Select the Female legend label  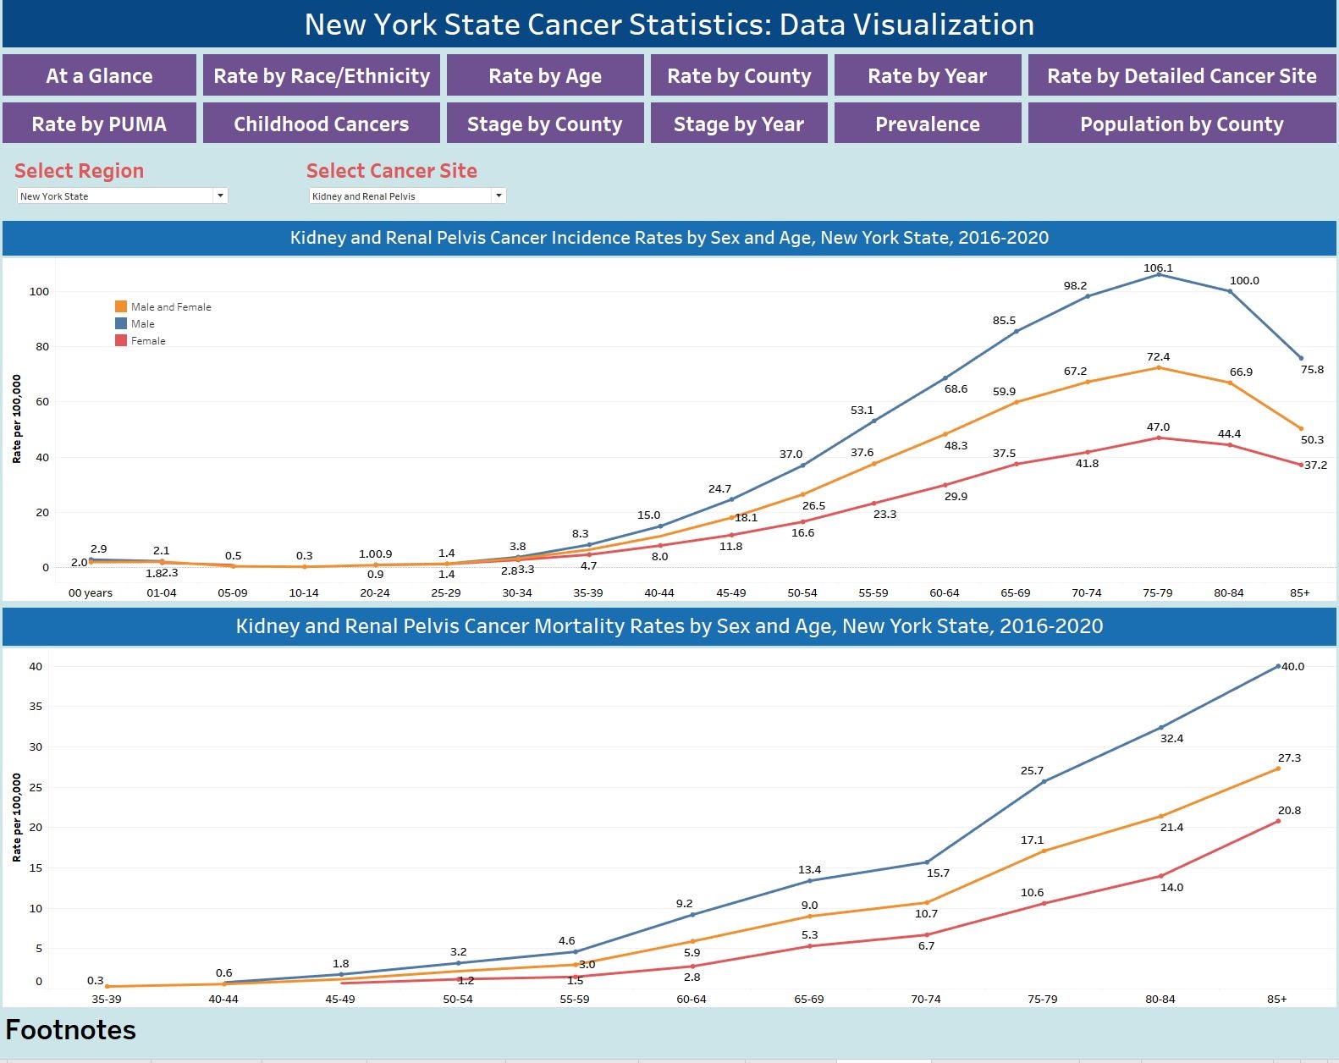[x=148, y=340]
